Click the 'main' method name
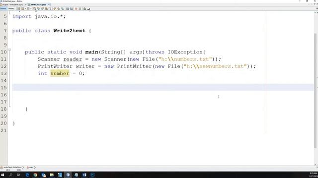The width and height of the screenshot is (318, 178). tap(91, 52)
